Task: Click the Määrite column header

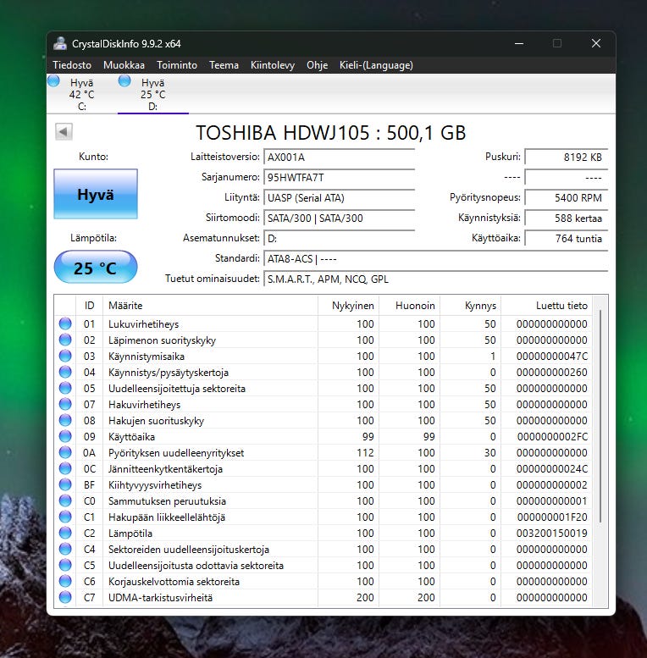Action: click(210, 306)
